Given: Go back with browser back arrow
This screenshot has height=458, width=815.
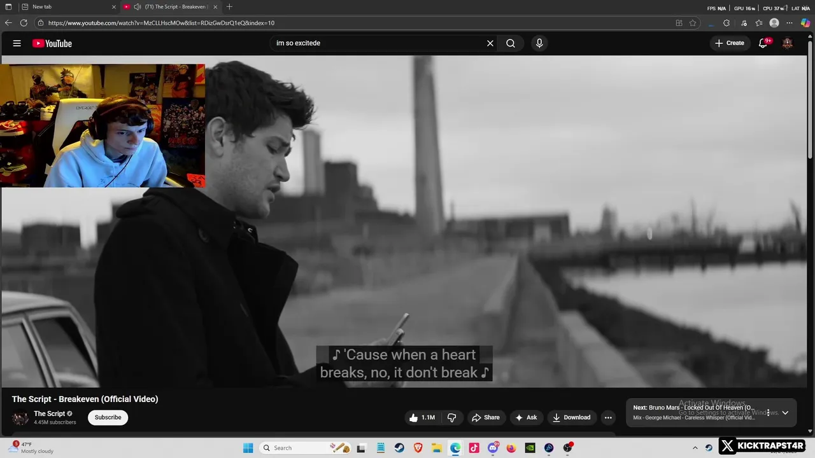Looking at the screenshot, I should pyautogui.click(x=8, y=23).
